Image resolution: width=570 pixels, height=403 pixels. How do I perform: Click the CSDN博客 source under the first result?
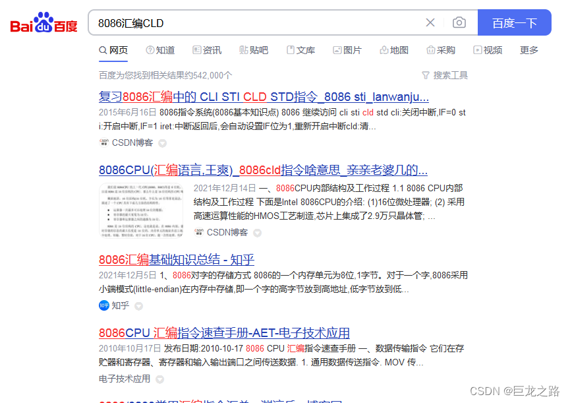click(132, 142)
